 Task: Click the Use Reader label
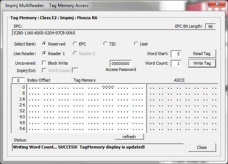point(25,54)
